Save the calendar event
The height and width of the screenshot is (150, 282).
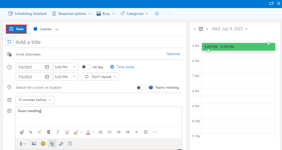[x=16, y=29]
